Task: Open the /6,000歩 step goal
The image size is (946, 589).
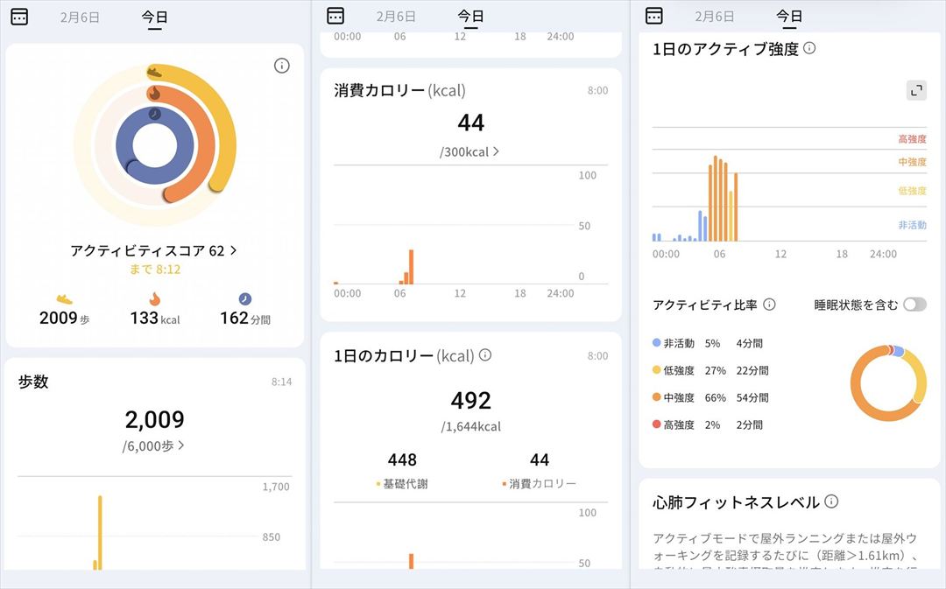Action: (x=154, y=445)
